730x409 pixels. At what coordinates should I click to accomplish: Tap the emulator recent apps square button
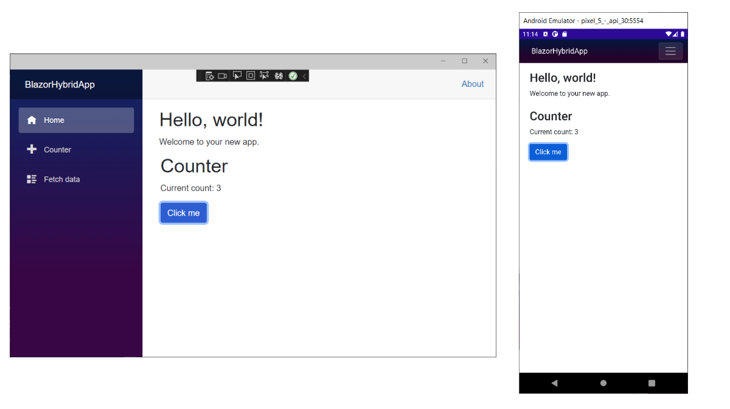pyautogui.click(x=652, y=383)
